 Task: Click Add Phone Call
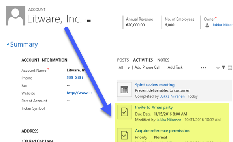point(147,67)
